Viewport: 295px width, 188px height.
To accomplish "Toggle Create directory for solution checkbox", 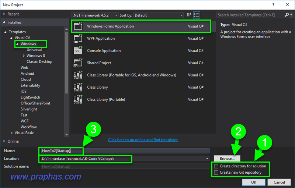I will 216,166.
